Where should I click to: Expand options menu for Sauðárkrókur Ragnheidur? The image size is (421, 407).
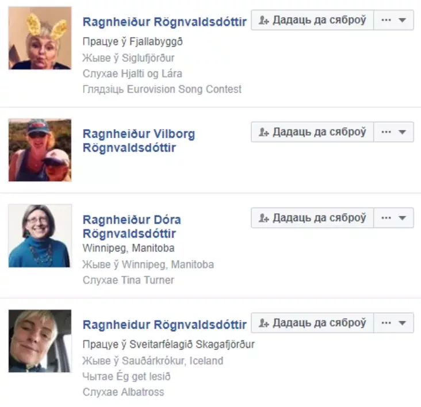pos(393,323)
